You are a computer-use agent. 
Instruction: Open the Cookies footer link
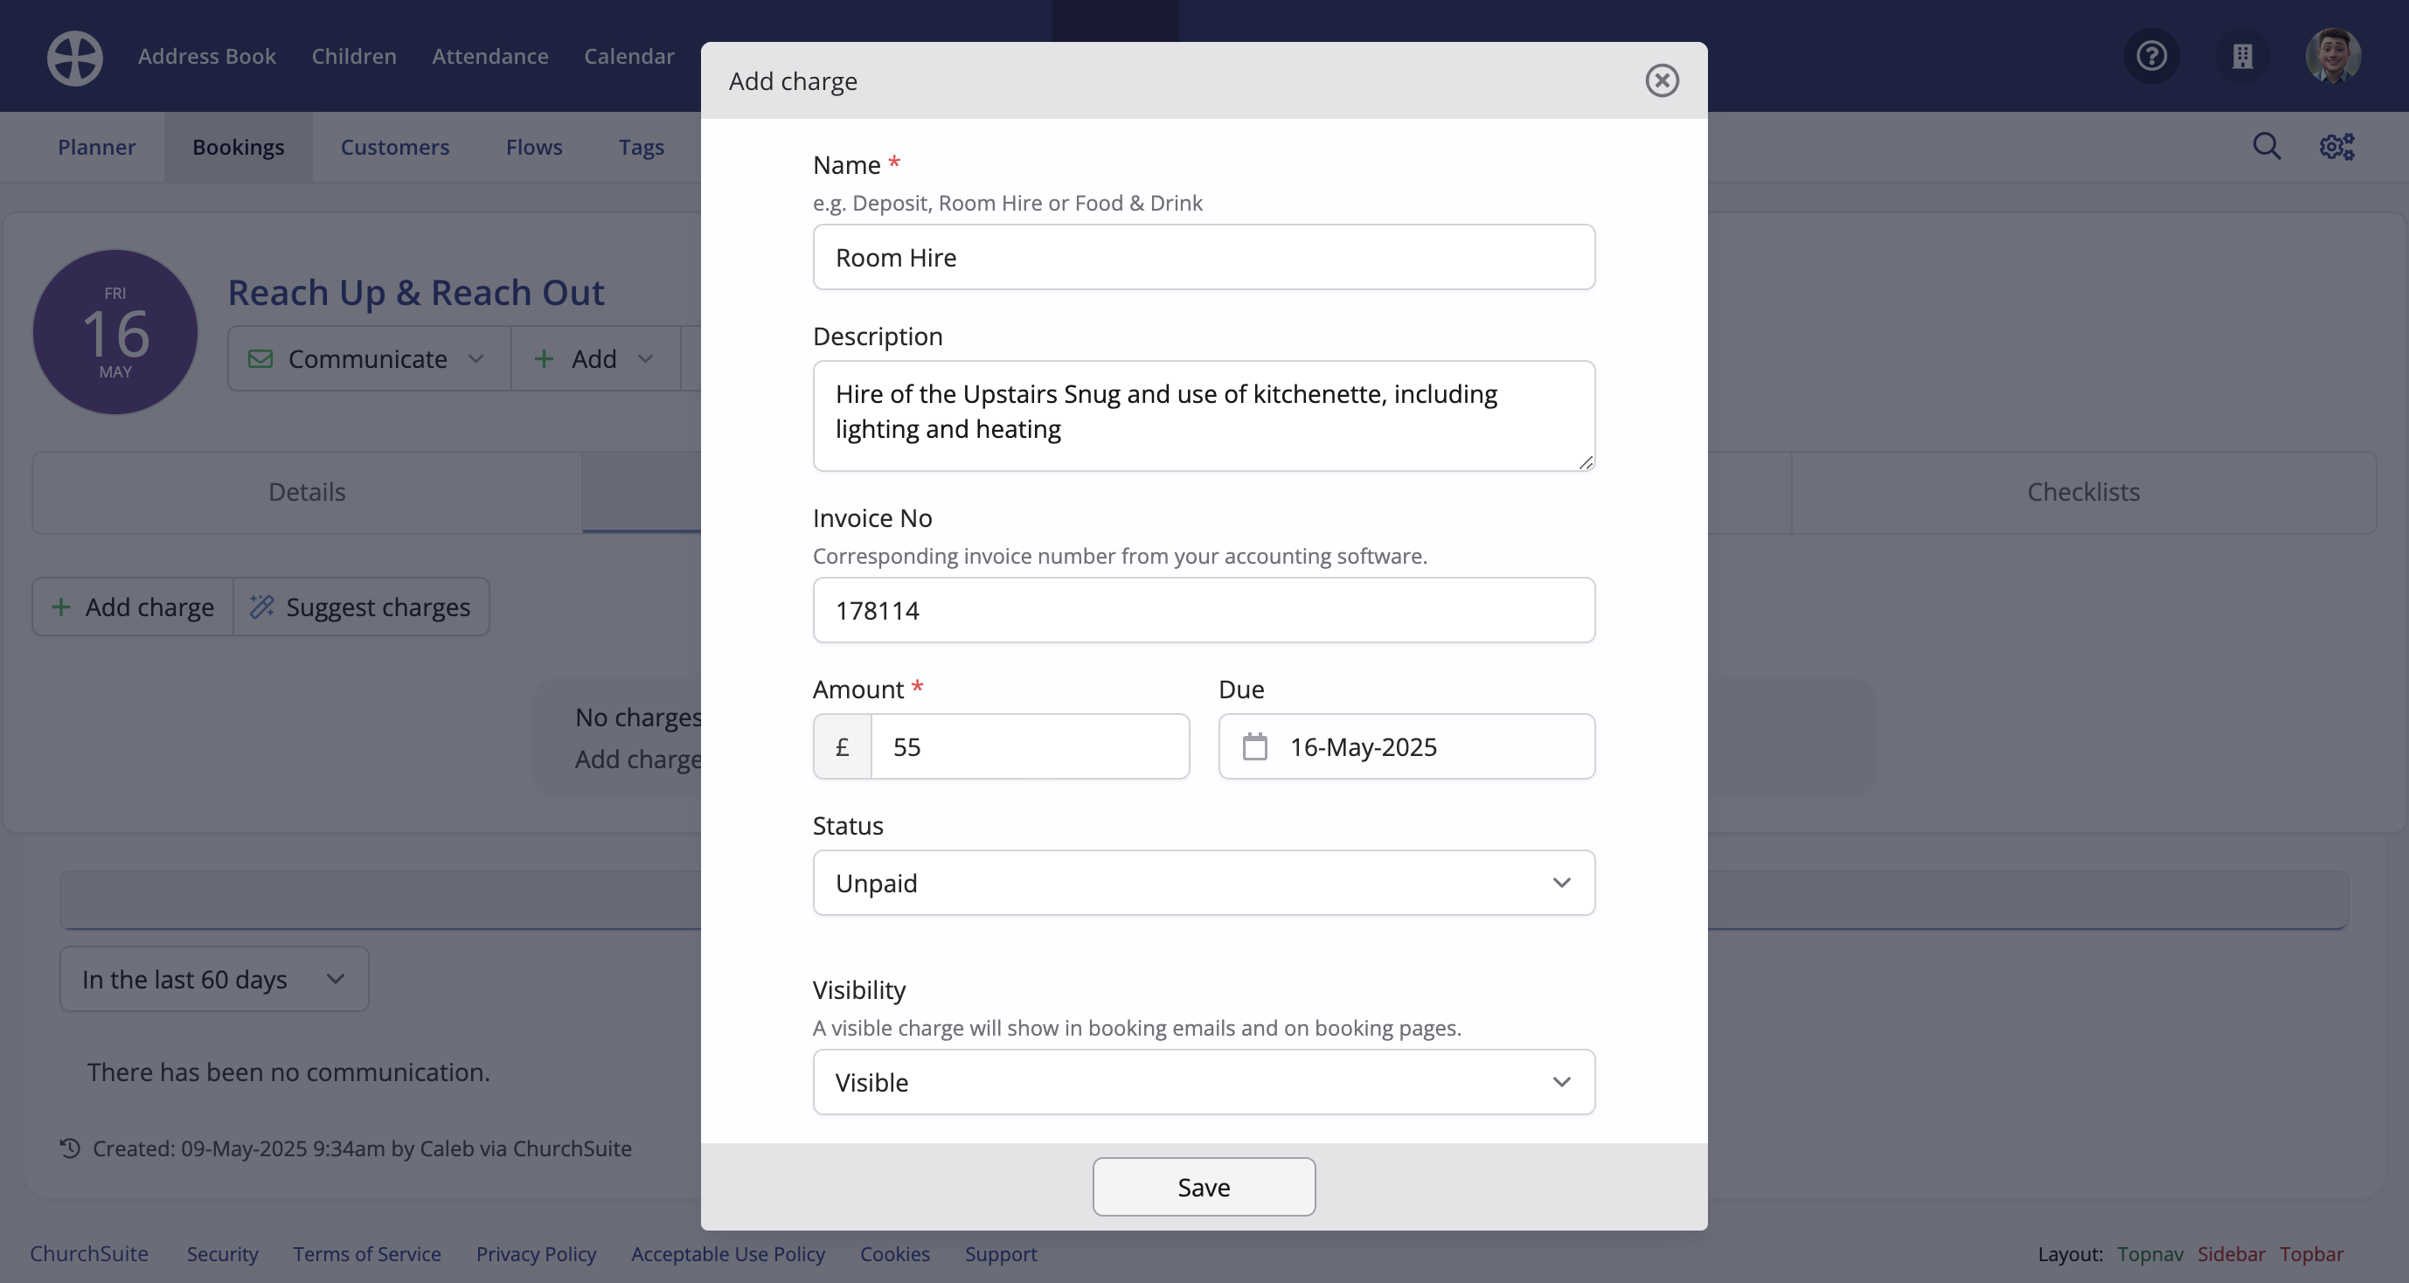click(x=895, y=1253)
